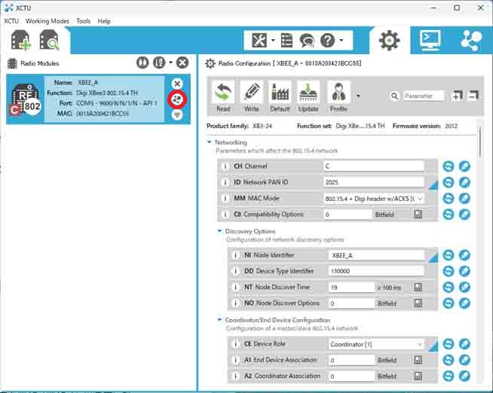Refresh the DD Device Type Identifier parameter

[x=449, y=271]
